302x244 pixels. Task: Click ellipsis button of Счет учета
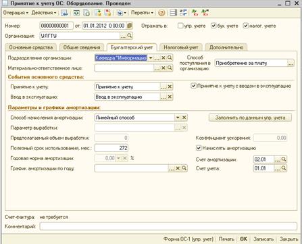tap(277, 168)
